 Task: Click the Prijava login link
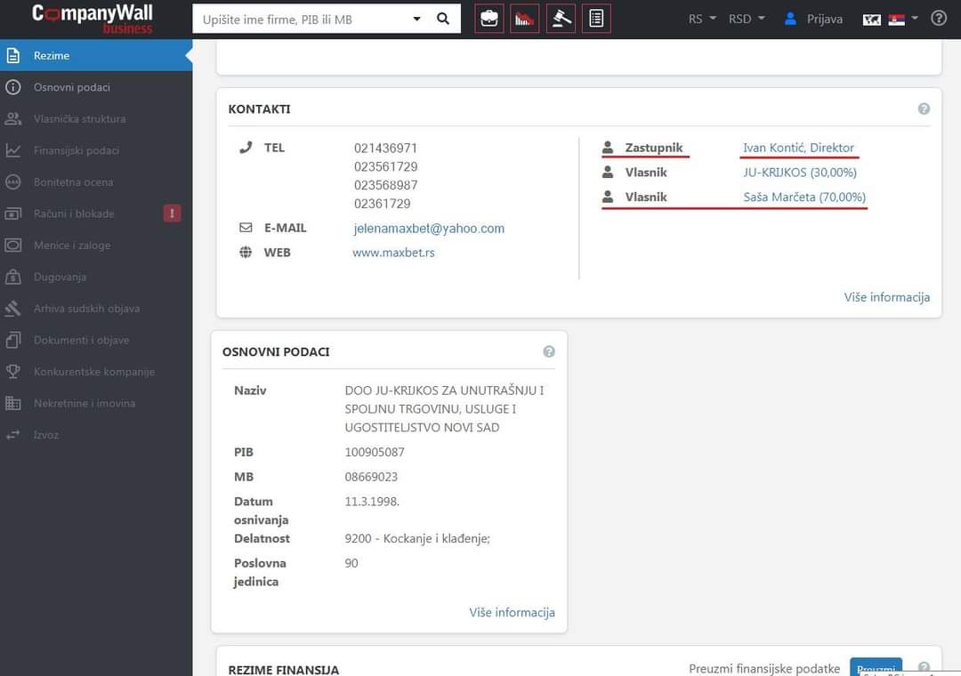pyautogui.click(x=824, y=19)
